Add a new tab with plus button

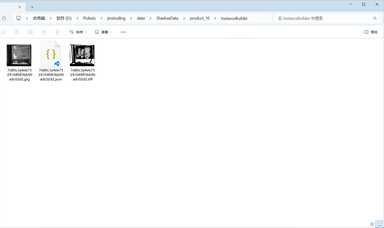(32, 7)
